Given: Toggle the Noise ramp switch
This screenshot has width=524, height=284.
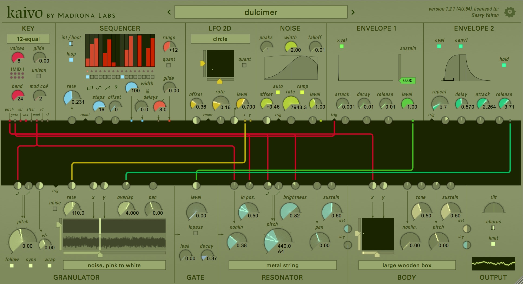Looking at the screenshot, I should point(302,92).
